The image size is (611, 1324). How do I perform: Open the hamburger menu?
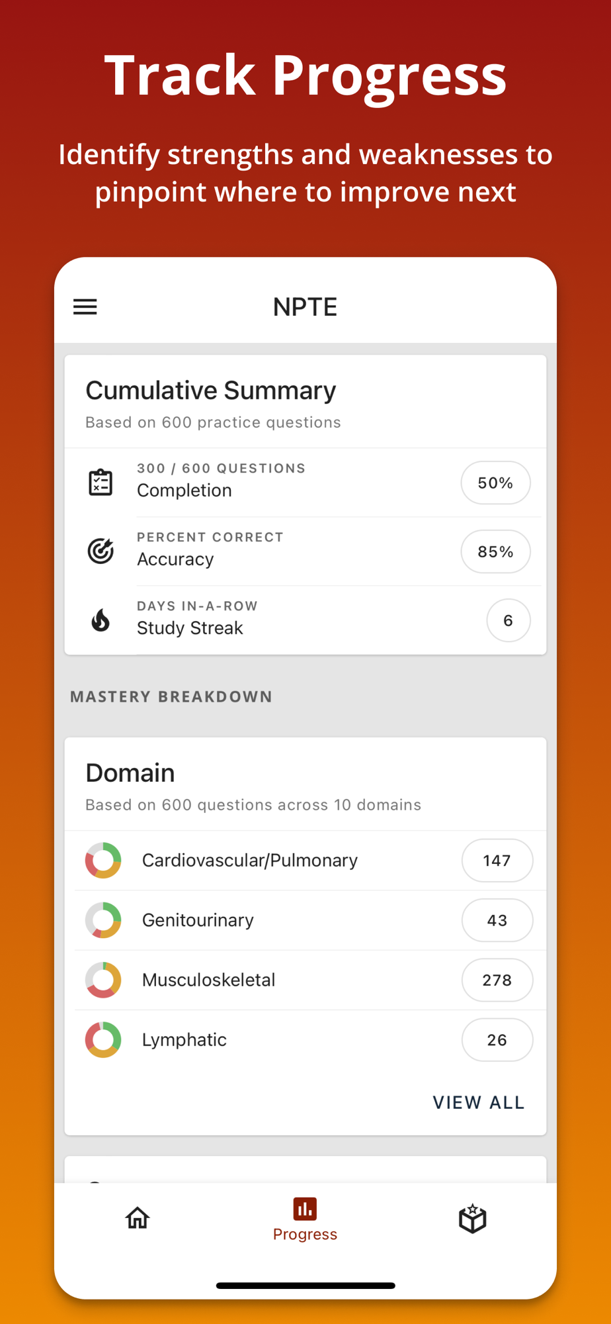pos(85,307)
